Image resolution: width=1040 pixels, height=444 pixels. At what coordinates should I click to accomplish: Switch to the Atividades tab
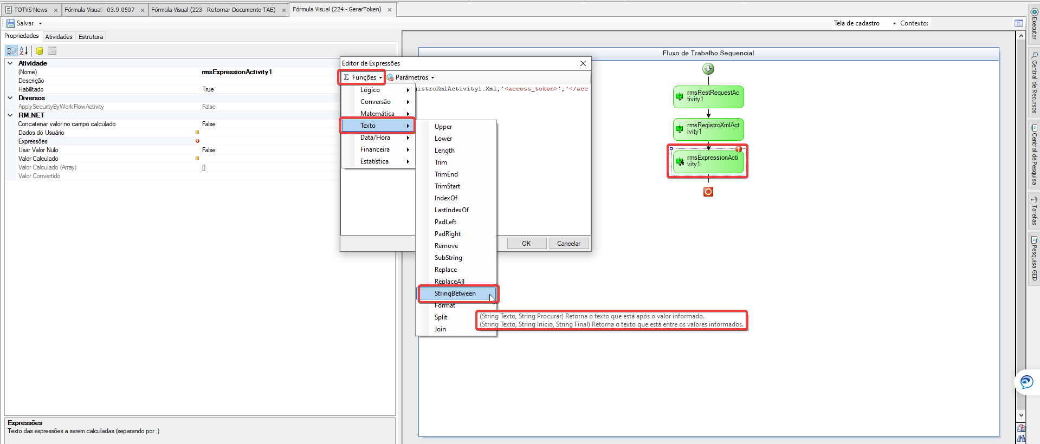[x=59, y=37]
